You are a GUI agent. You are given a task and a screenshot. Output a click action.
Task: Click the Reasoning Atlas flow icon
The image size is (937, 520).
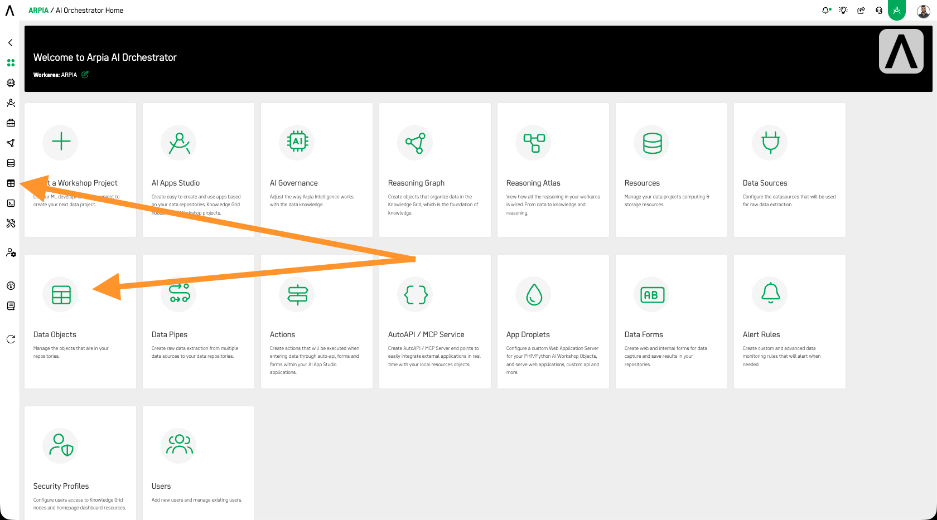click(534, 142)
